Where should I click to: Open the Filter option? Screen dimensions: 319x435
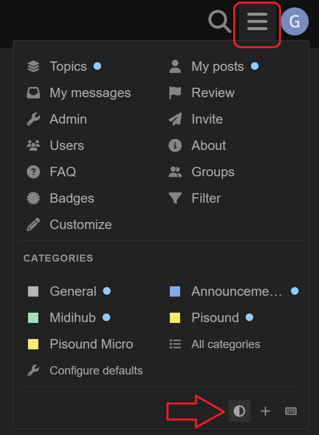(x=206, y=198)
